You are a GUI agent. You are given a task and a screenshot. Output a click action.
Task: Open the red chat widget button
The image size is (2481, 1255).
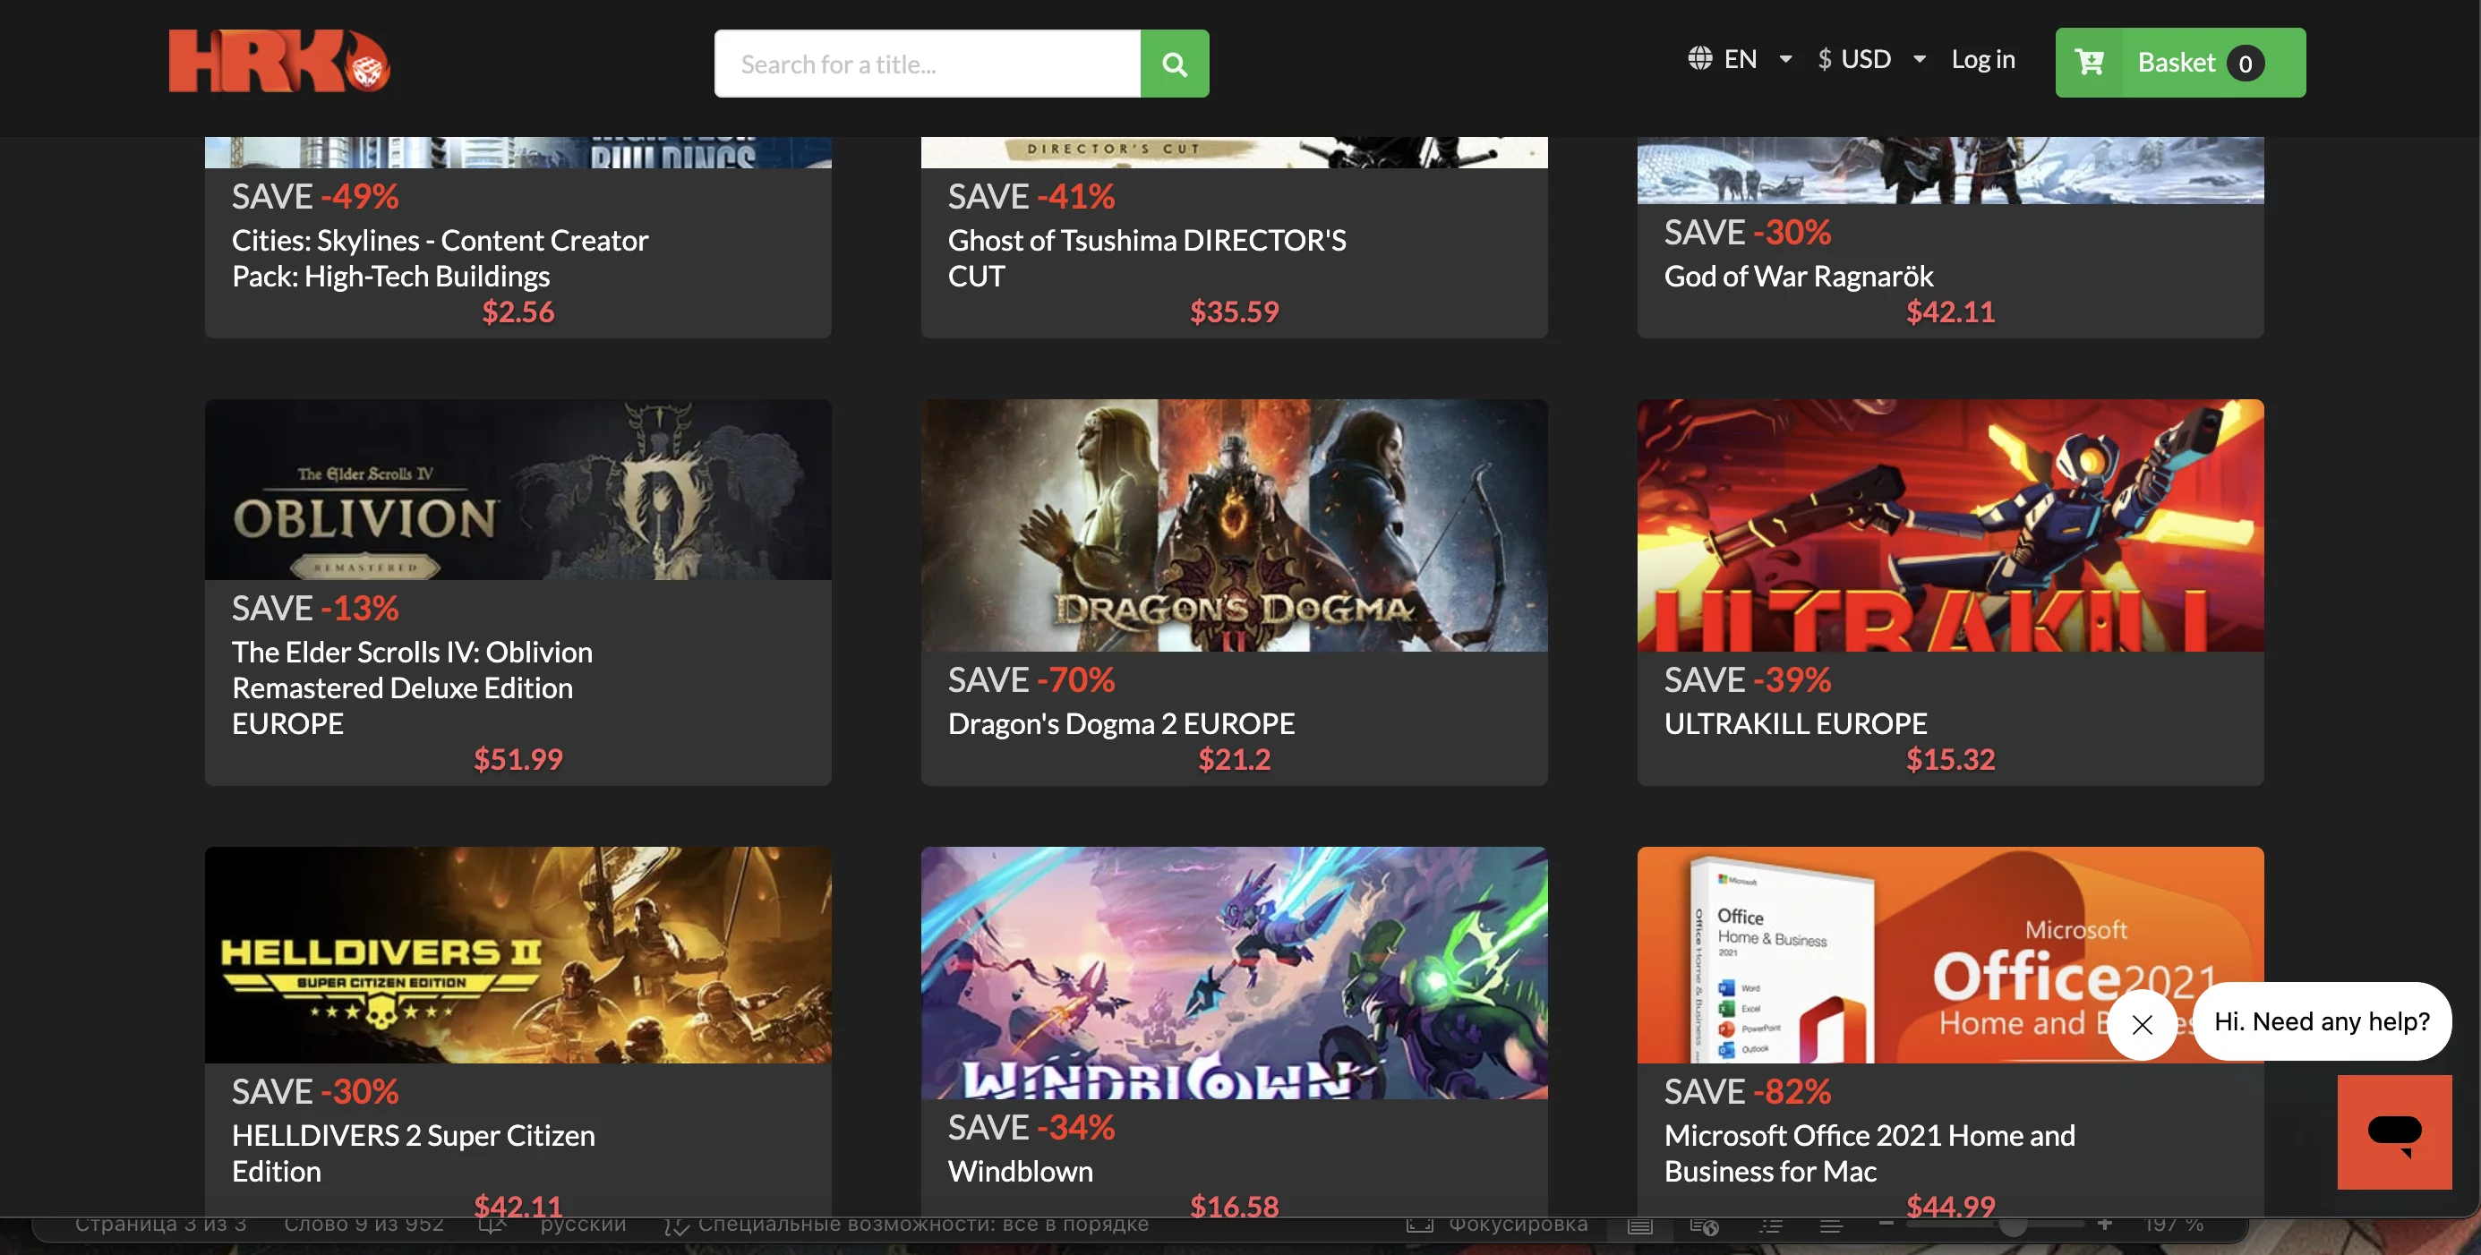pos(2393,1131)
